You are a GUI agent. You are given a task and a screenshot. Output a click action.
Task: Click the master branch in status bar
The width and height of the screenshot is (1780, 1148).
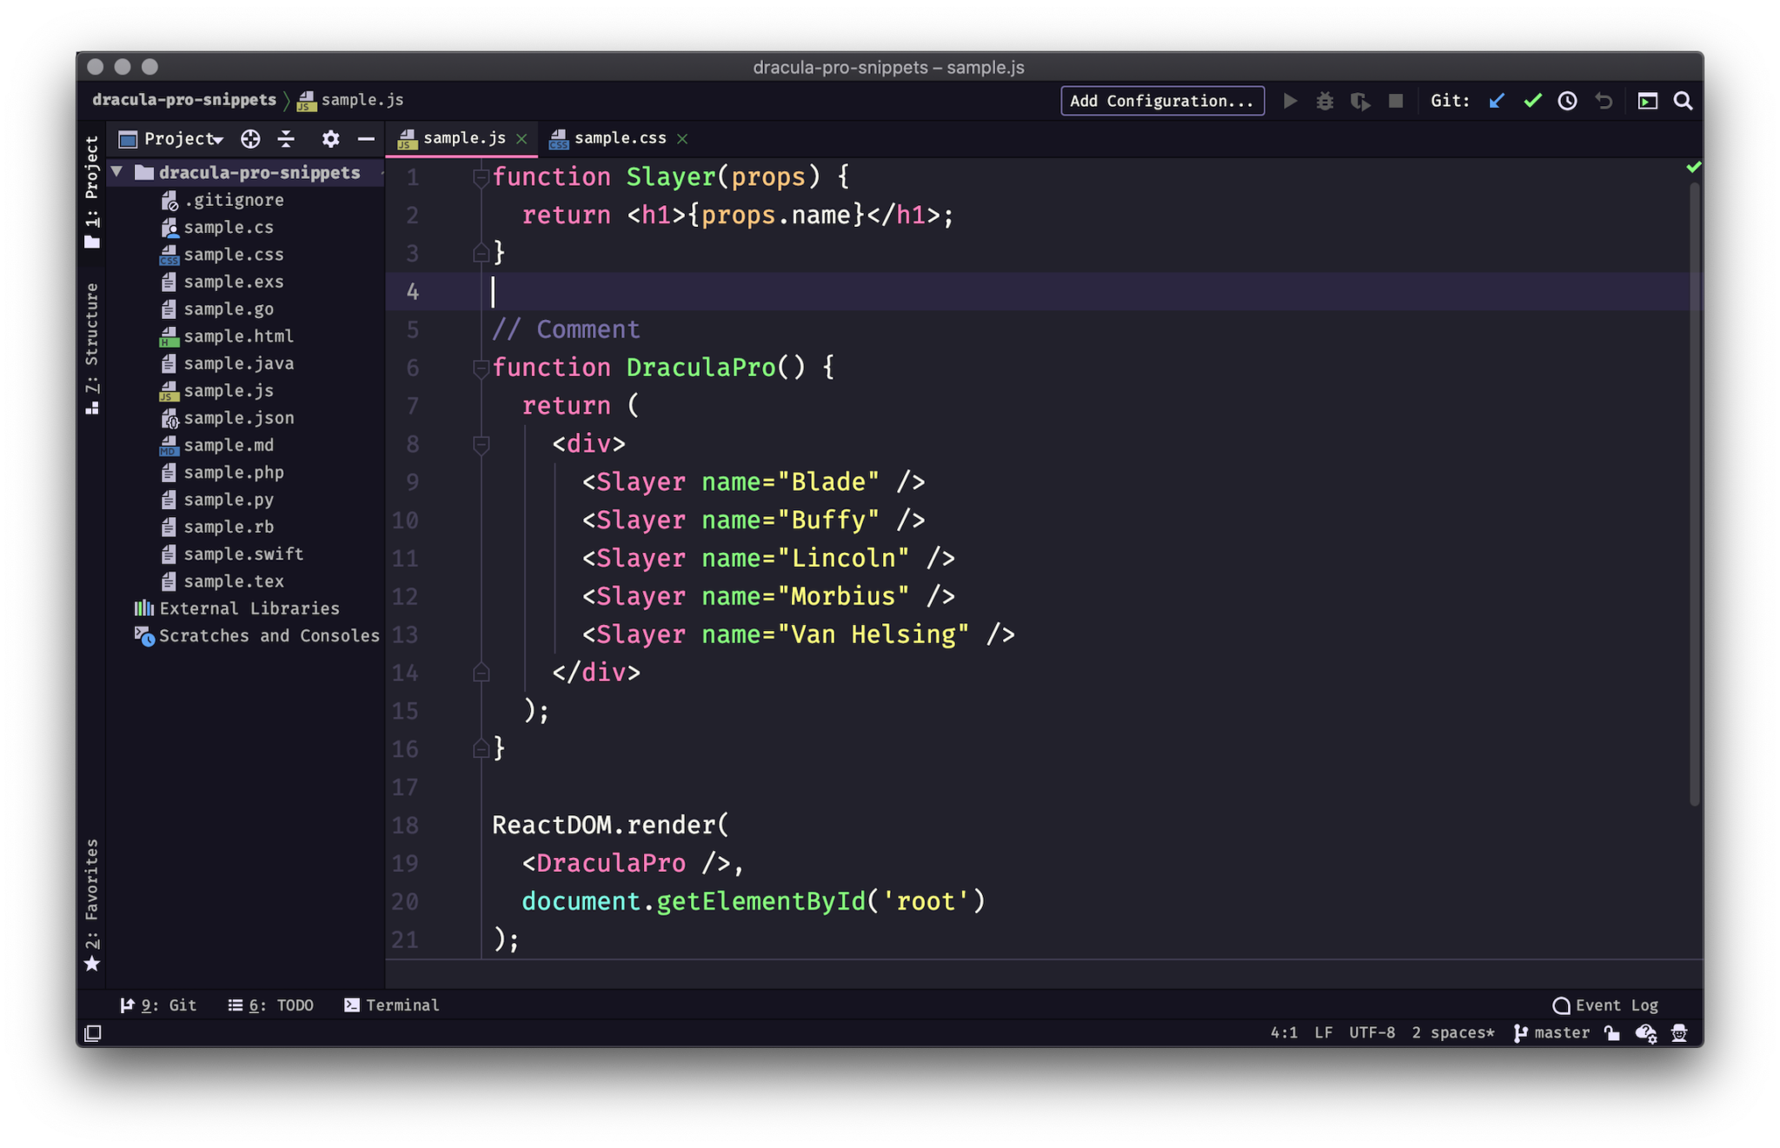(1562, 1033)
